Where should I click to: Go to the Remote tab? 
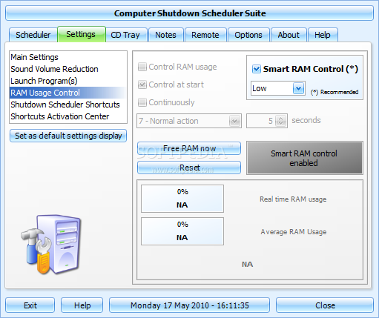[205, 35]
